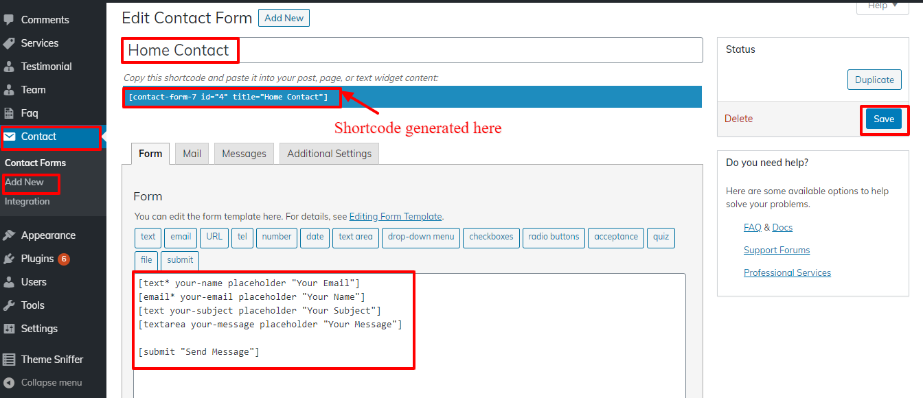The width and height of the screenshot is (923, 398).
Task: Click the Home Contact title field
Action: [180, 50]
